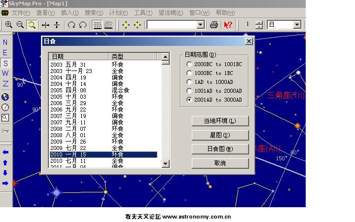The image size is (355, 222).
Task: Click the second yellow star icon
Action: click(x=137, y=25)
